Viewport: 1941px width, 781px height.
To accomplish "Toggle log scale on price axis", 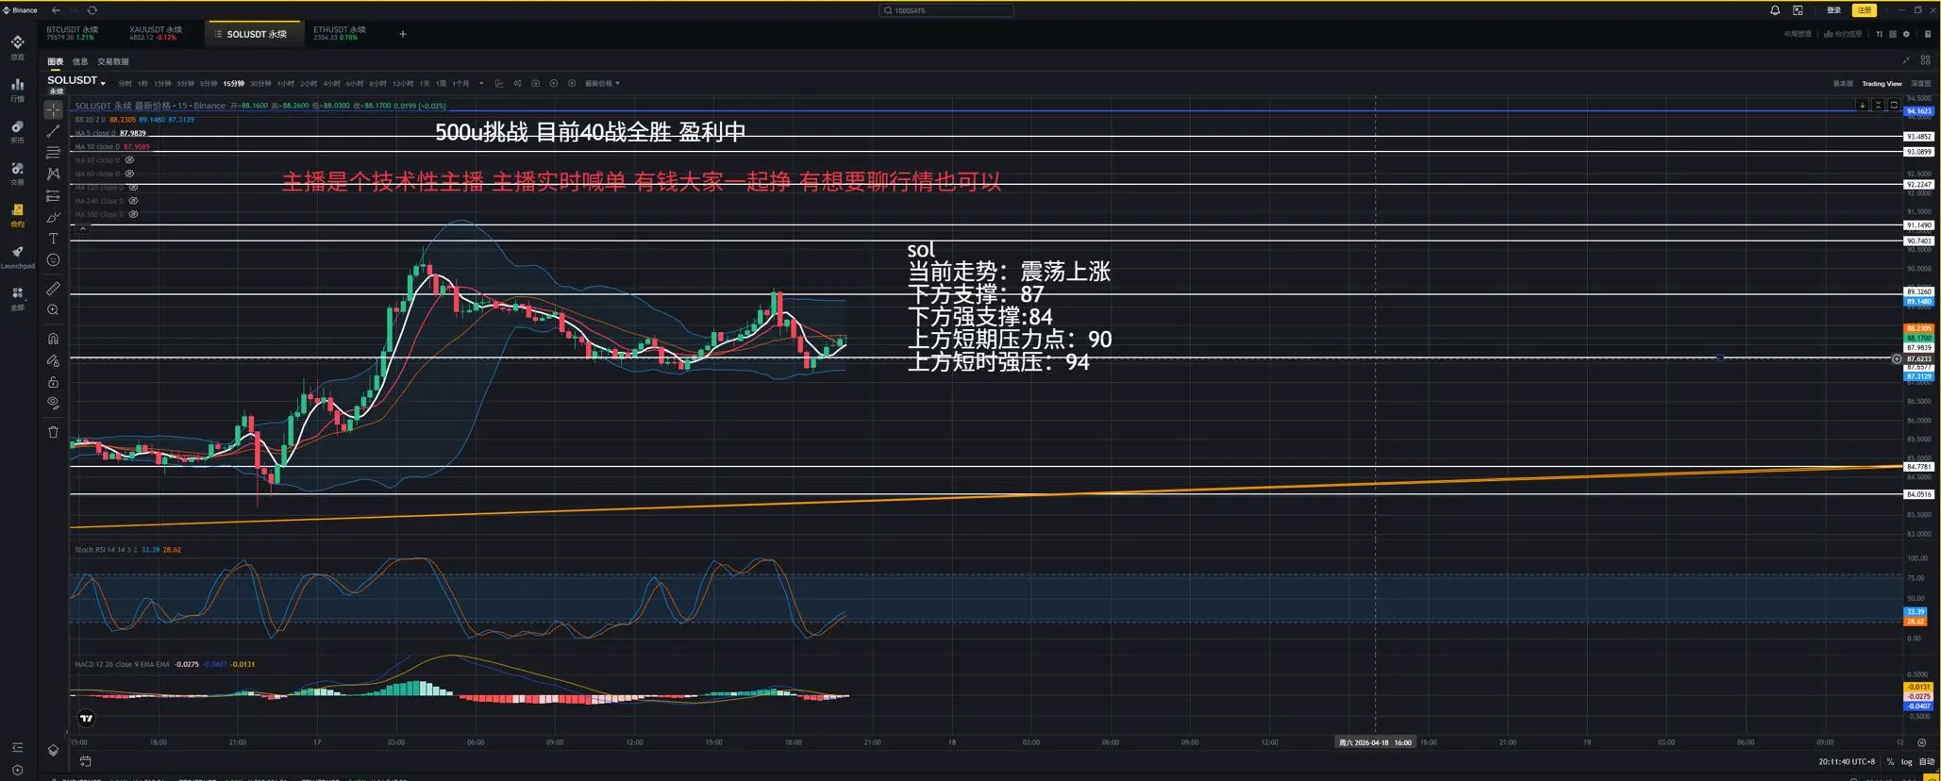I will tap(1906, 762).
